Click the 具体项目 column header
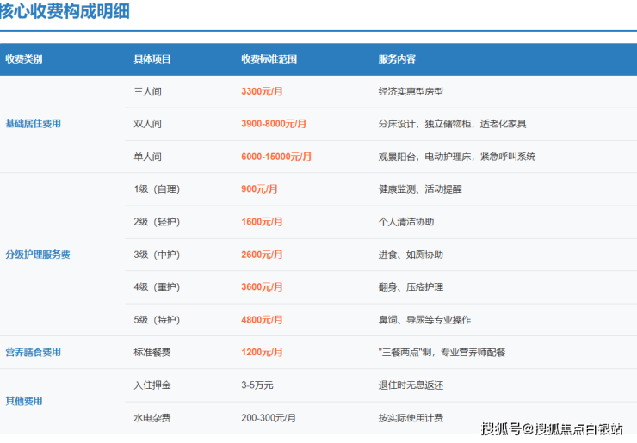637x443 pixels. click(x=152, y=59)
